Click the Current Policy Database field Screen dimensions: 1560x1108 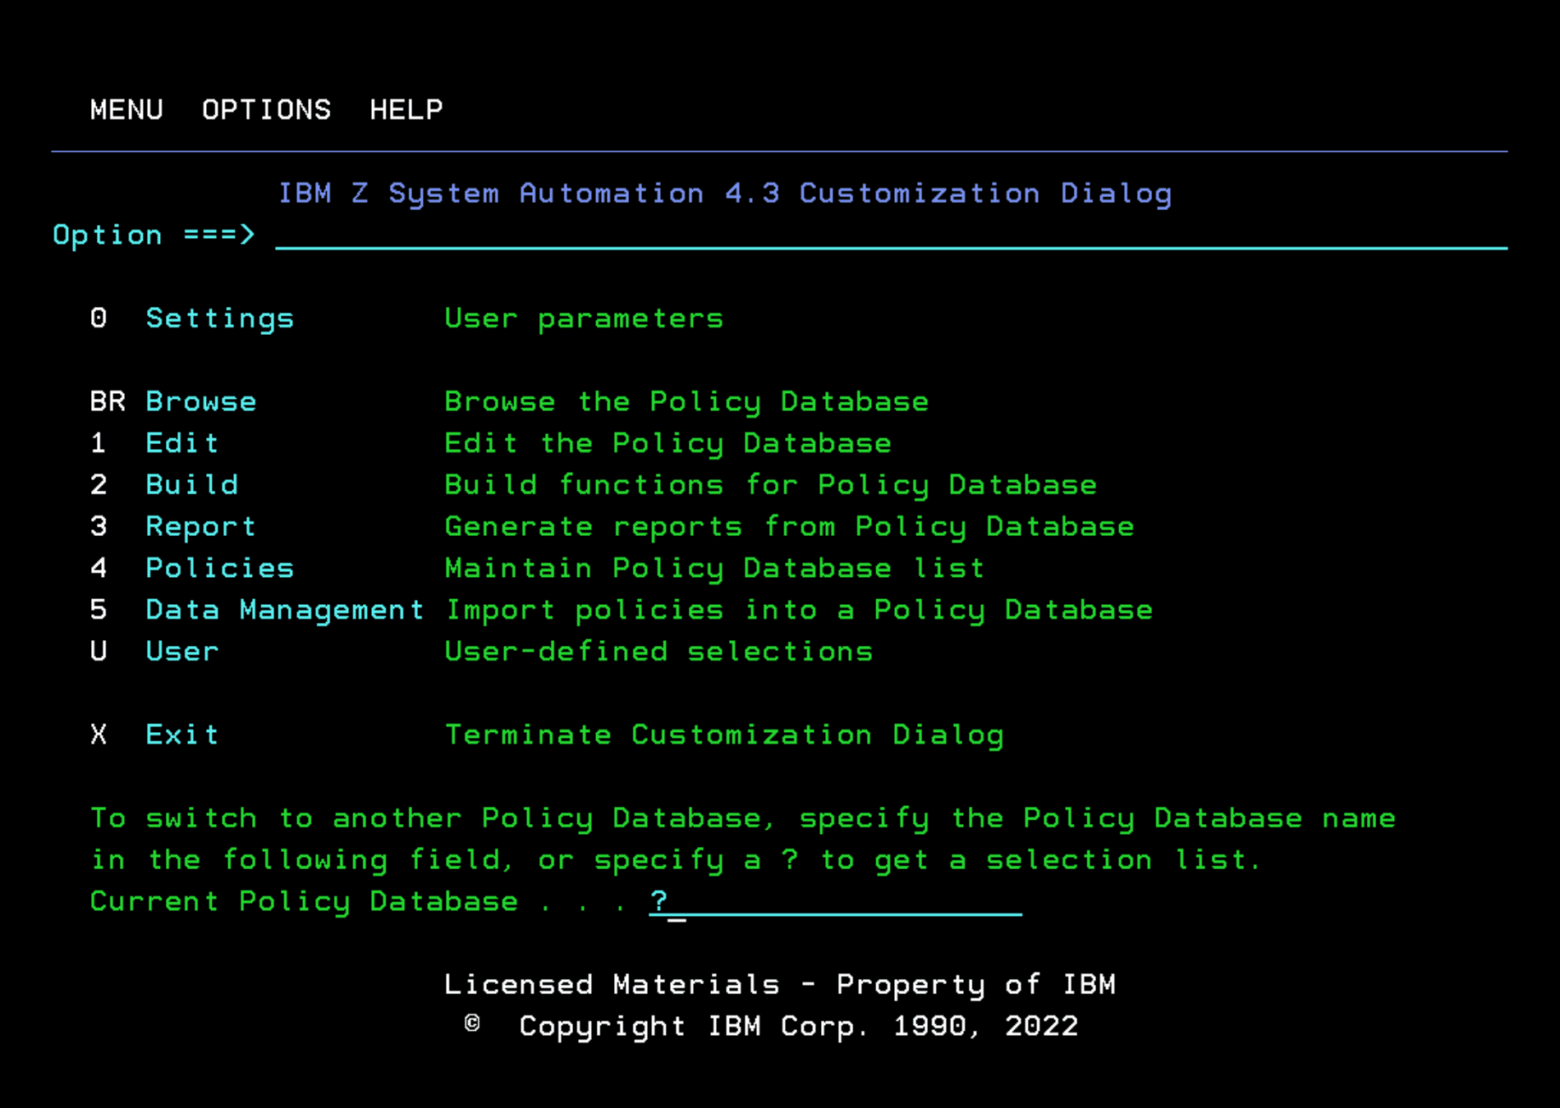point(837,901)
